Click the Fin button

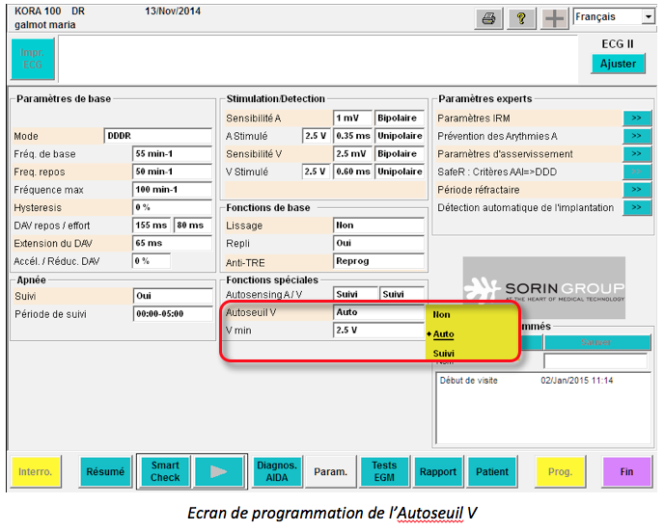[626, 472]
